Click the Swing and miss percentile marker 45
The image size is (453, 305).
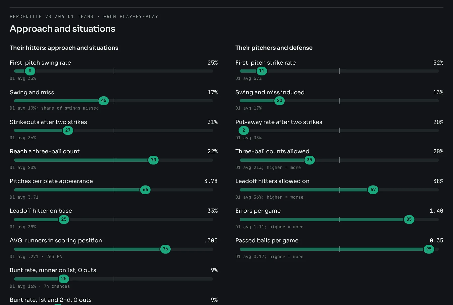pyautogui.click(x=104, y=101)
